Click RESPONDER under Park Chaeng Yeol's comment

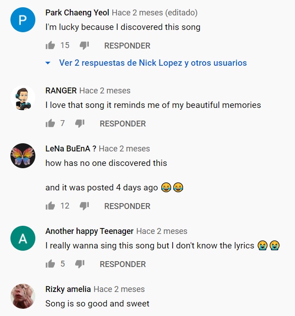tap(127, 46)
